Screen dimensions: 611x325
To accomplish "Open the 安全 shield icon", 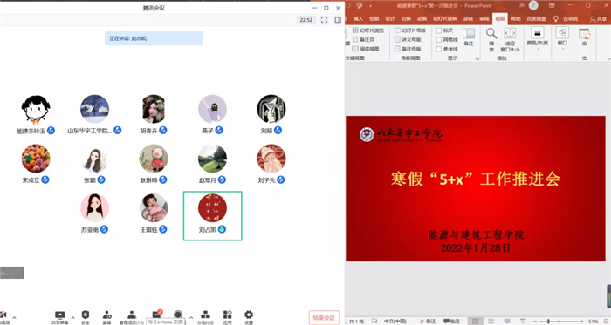I will [86, 317].
